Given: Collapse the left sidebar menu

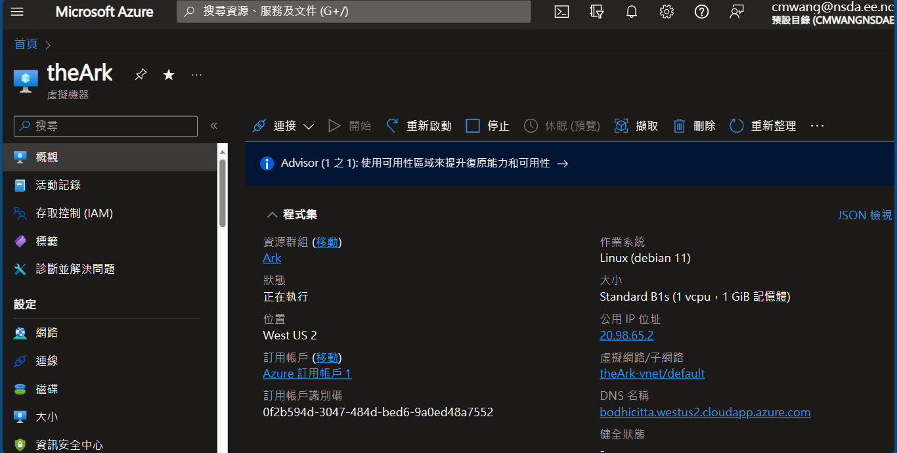Looking at the screenshot, I should [x=213, y=126].
